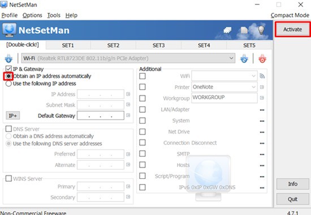Open IPv6 settings ellipsis
This screenshot has height=215, width=311.
262,188
